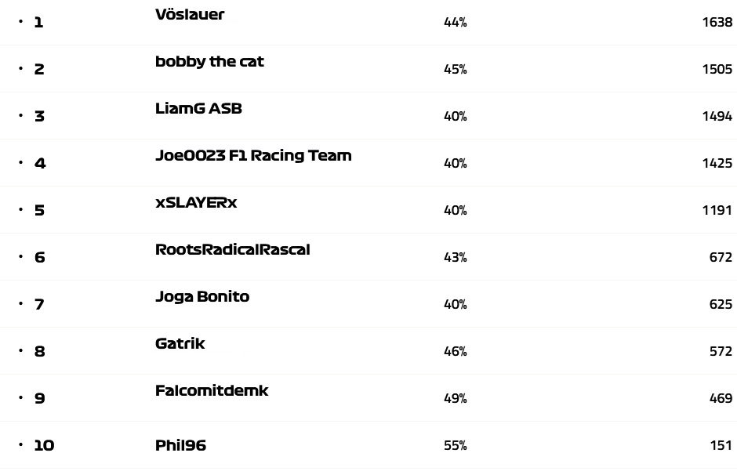Screen dimensions: 737x471
Task: Click the 672 points value
Action: click(x=720, y=257)
